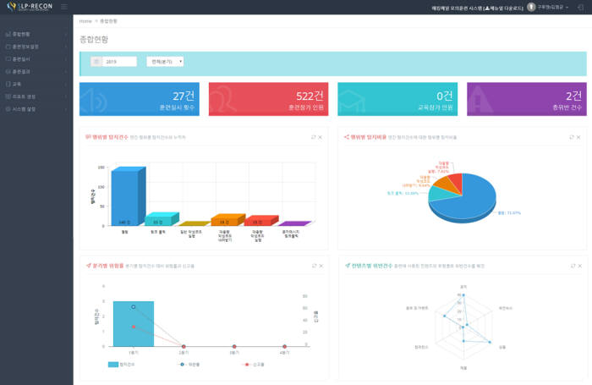Open the 종합현황 sidebar menu label
Image resolution: width=592 pixels, height=385 pixels.
[x=21, y=34]
